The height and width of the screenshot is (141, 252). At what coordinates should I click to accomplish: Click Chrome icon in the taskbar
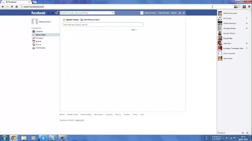13,138
